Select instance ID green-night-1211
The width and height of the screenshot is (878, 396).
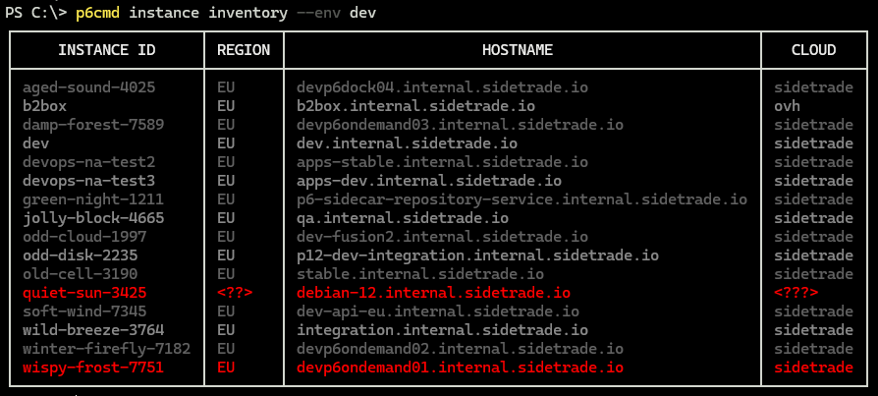point(93,199)
